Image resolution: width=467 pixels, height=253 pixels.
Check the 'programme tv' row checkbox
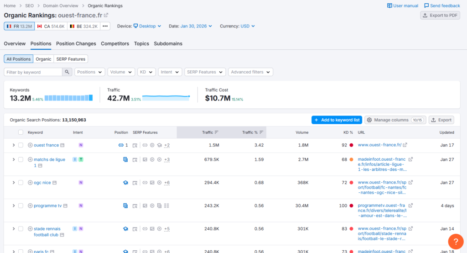point(21,206)
